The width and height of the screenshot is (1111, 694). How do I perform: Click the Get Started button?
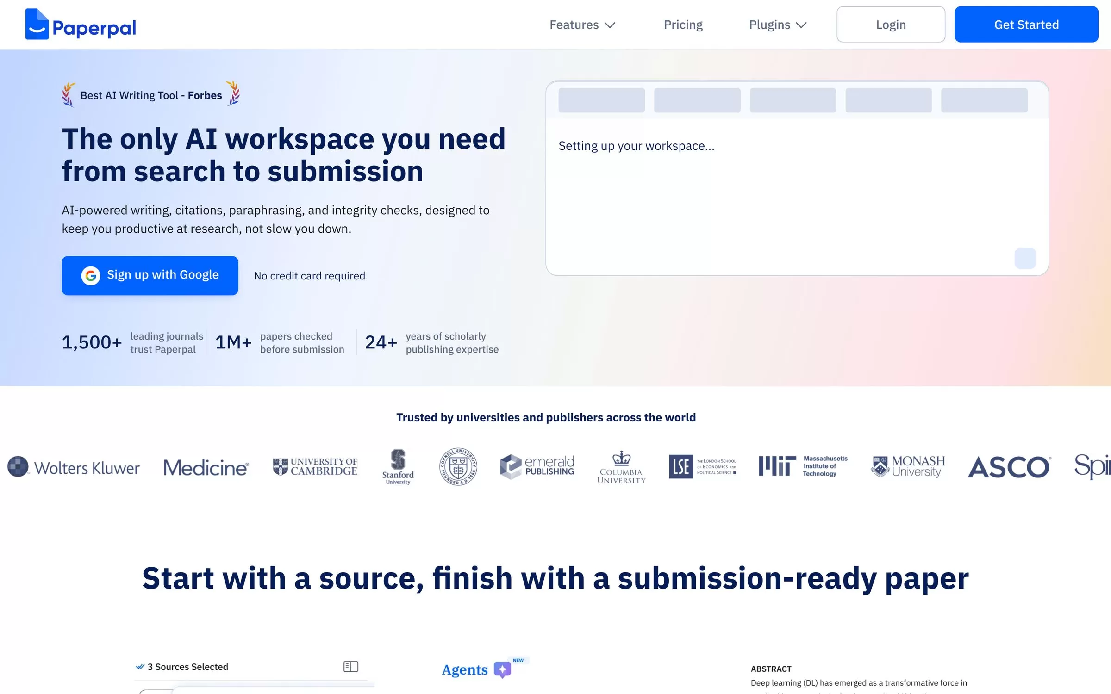coord(1026,25)
